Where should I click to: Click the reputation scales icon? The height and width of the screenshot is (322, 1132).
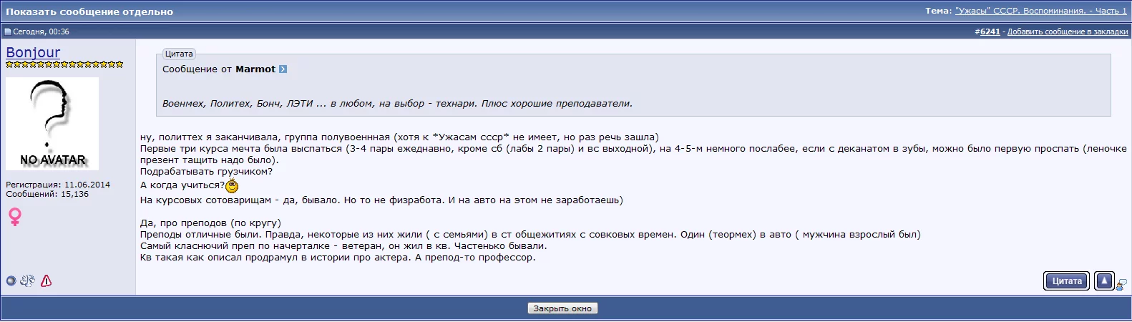(27, 280)
